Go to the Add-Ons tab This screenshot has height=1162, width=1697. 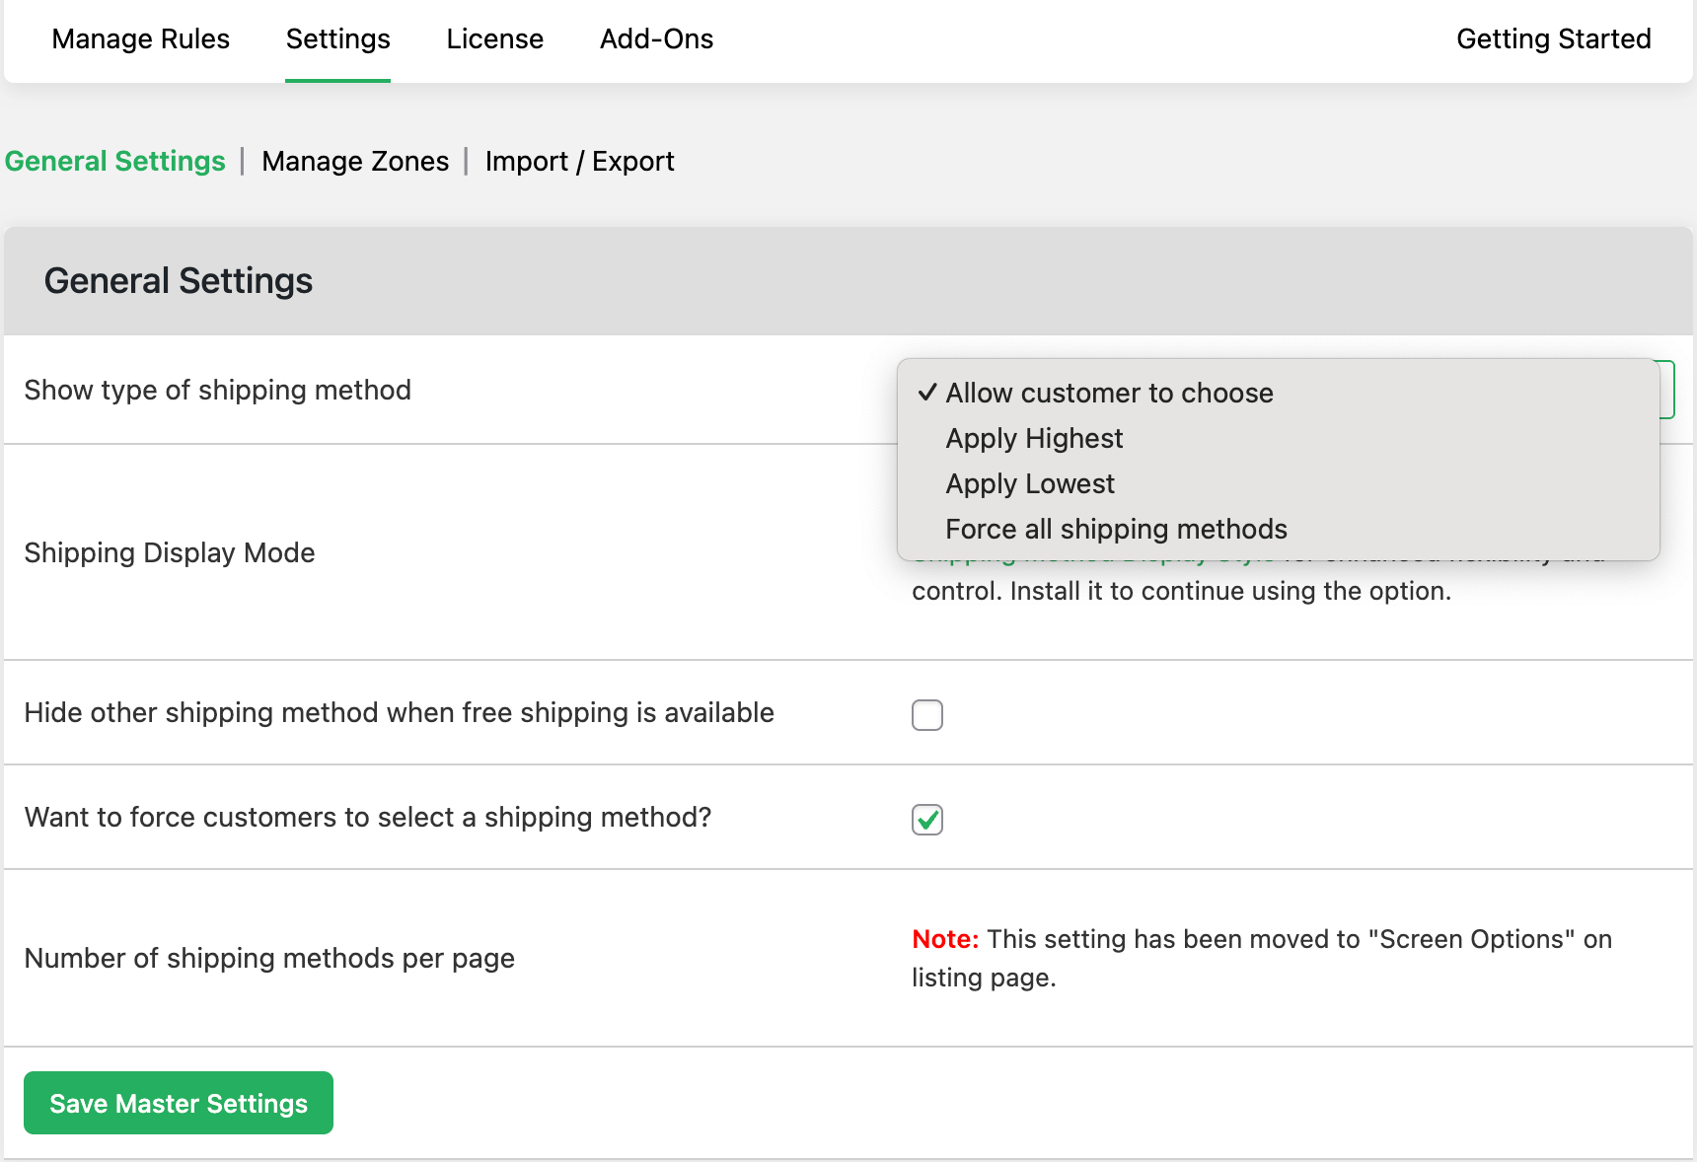(x=656, y=39)
